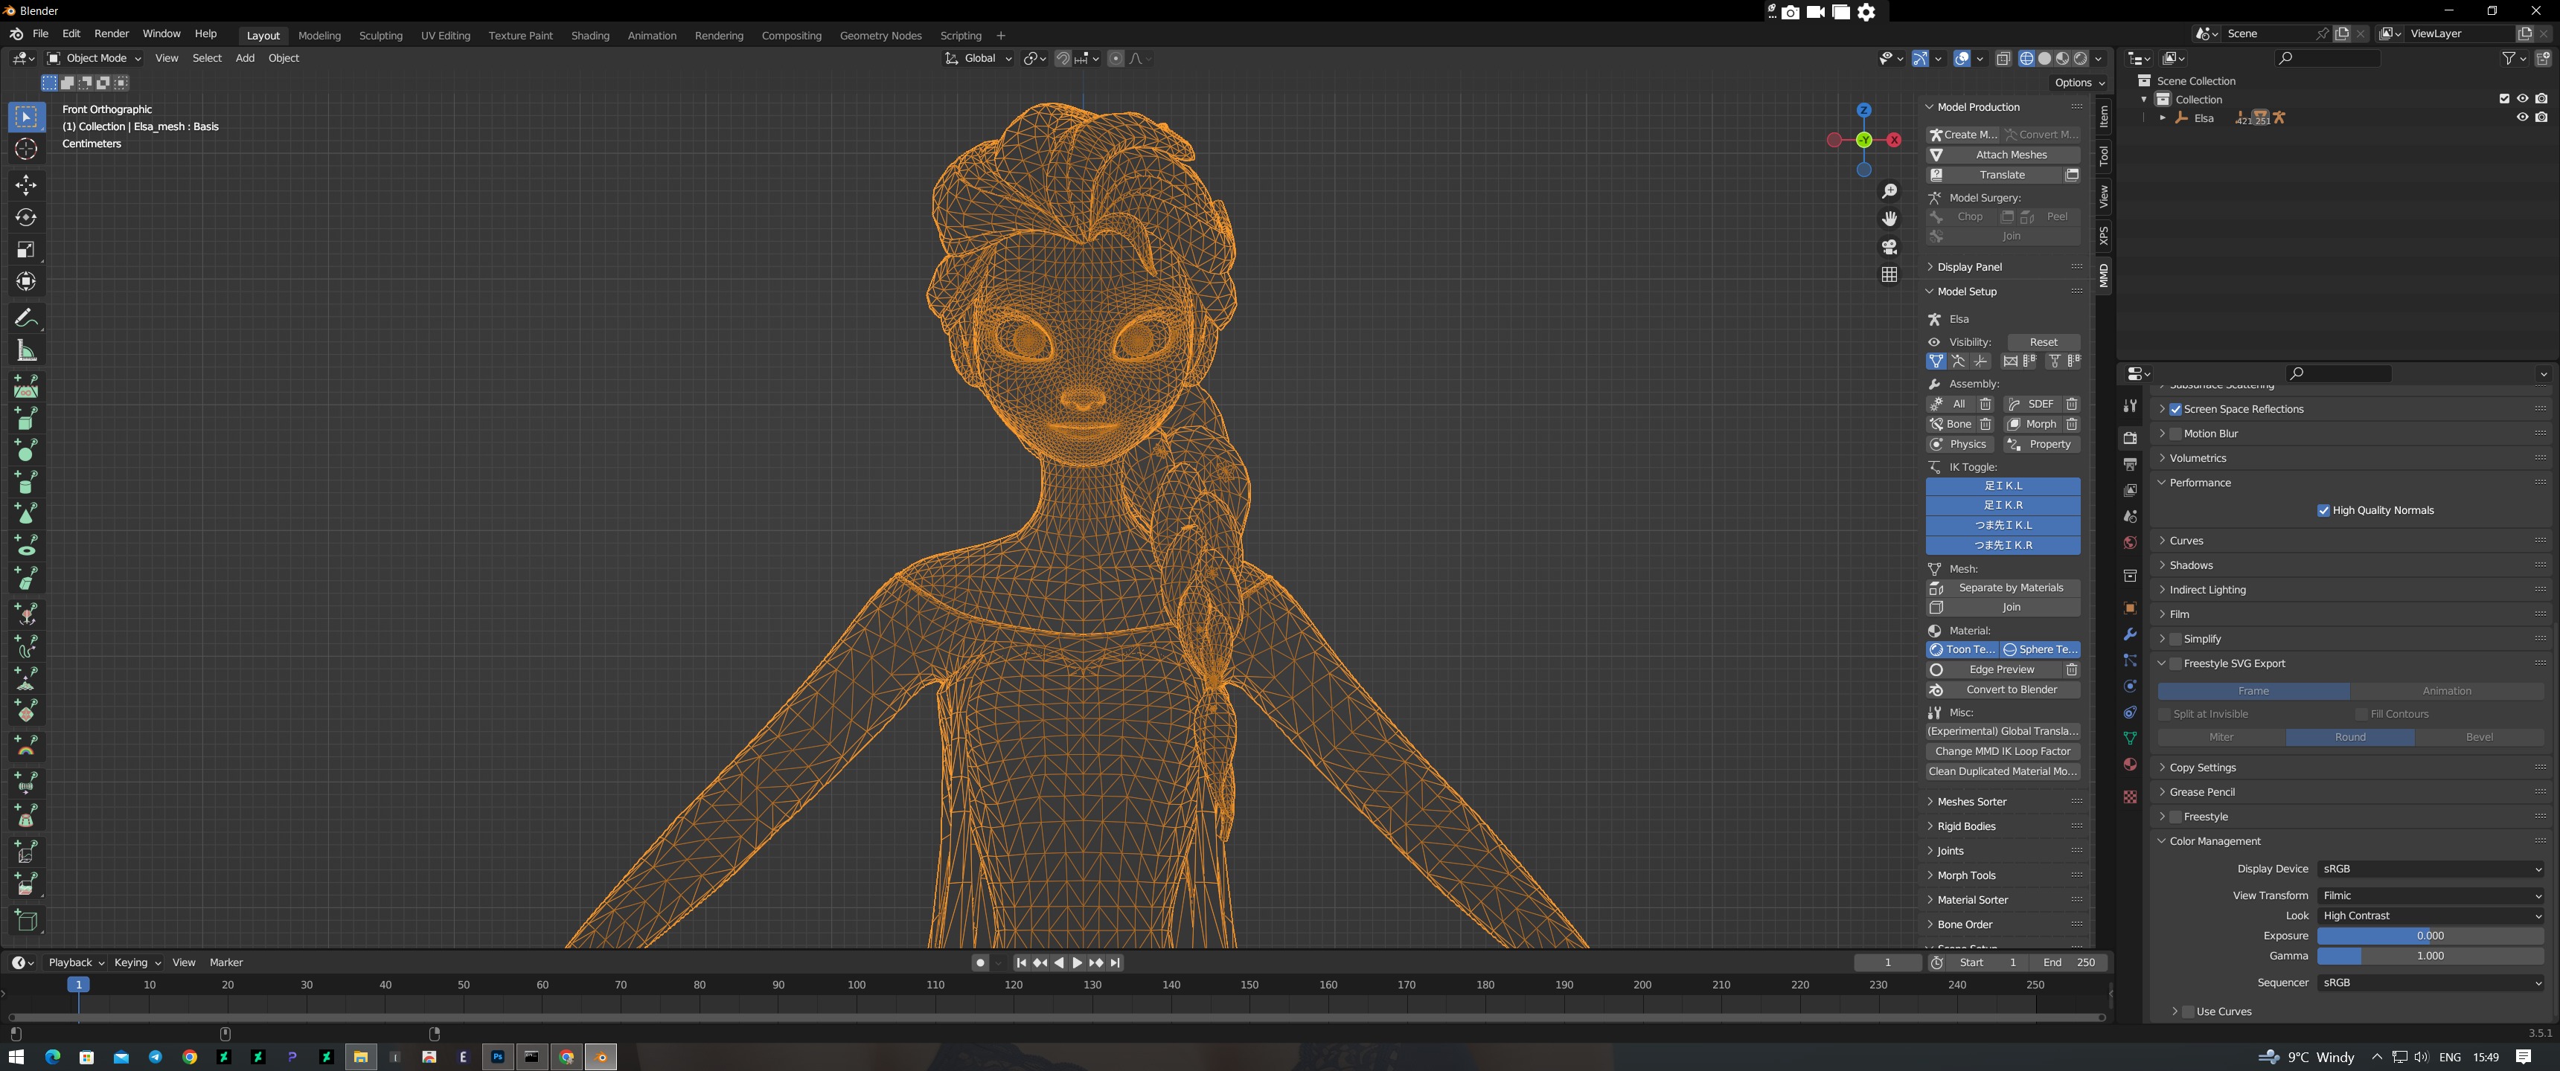Click the End frame 250 field
The height and width of the screenshot is (1071, 2560).
tap(2068, 962)
